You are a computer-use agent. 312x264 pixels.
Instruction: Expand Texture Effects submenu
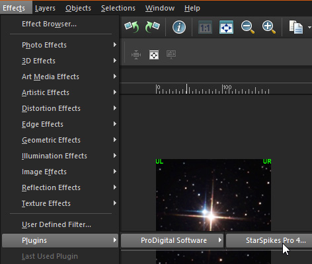pos(60,203)
